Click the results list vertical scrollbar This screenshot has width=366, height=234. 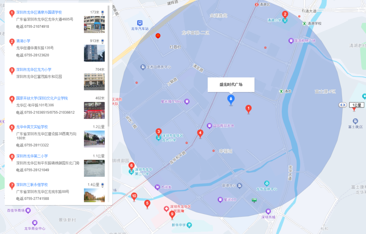[x=109, y=66]
